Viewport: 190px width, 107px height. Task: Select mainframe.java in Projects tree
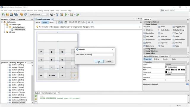[20, 30]
